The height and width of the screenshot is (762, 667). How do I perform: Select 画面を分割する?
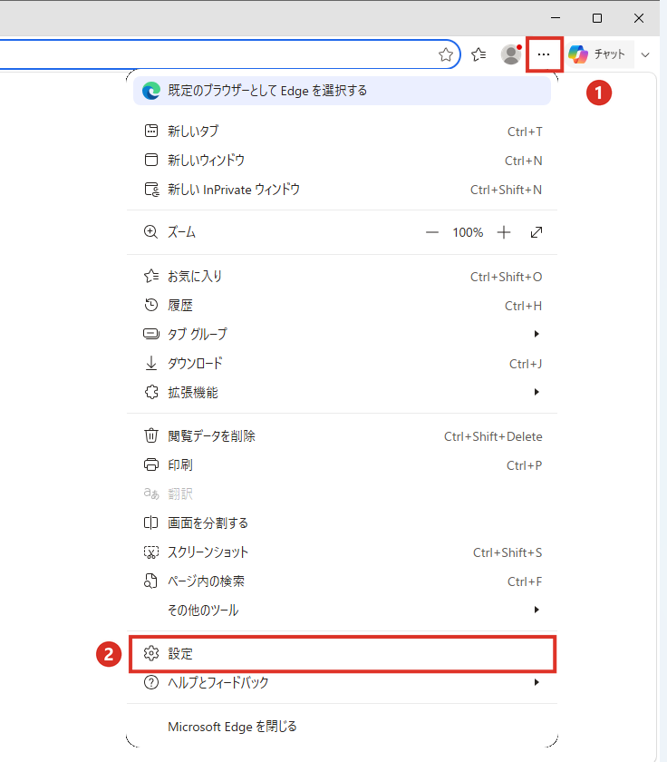tap(343, 523)
